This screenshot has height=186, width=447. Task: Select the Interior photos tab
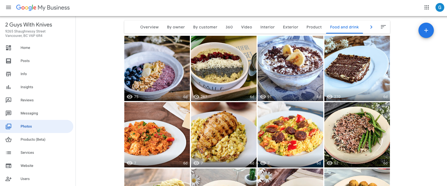click(268, 27)
